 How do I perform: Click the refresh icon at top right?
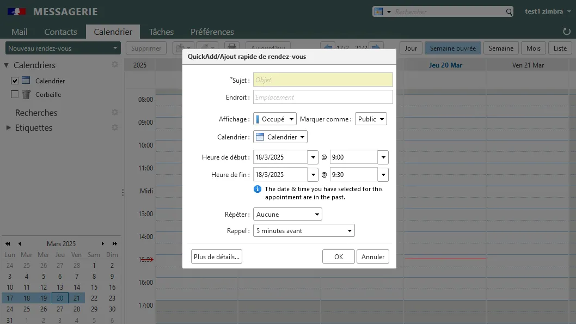pos(566,32)
